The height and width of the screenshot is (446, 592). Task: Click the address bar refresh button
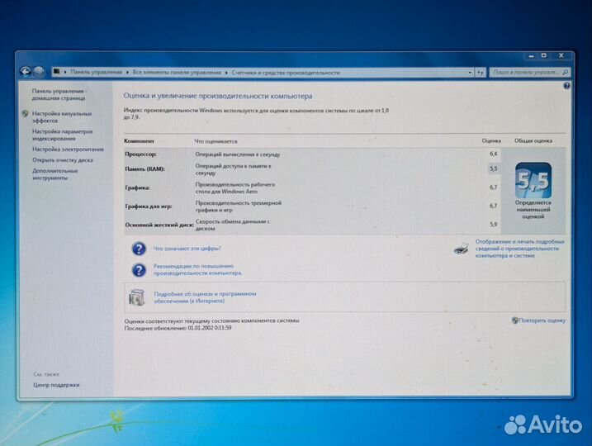click(481, 72)
